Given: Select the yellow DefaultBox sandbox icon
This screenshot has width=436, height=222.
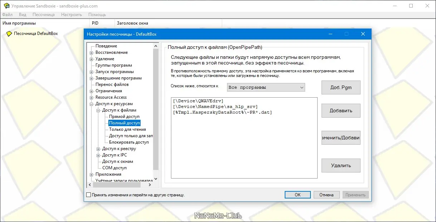Looking at the screenshot, I should pos(9,33).
